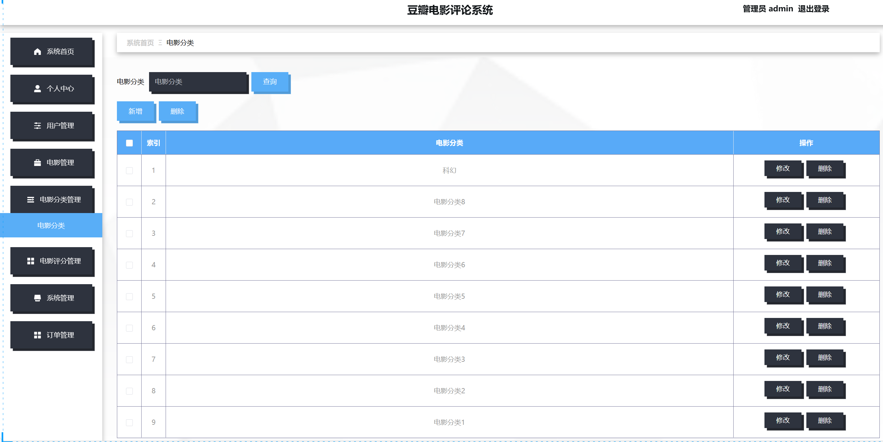Viewport: 883px width, 442px height.
Task: Expand the 电影评分管理 sidebar menu
Action: point(52,261)
